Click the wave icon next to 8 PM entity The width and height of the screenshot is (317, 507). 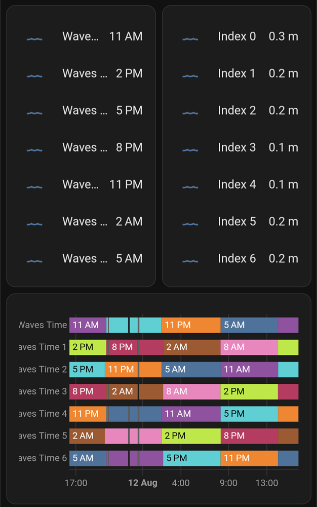(34, 150)
